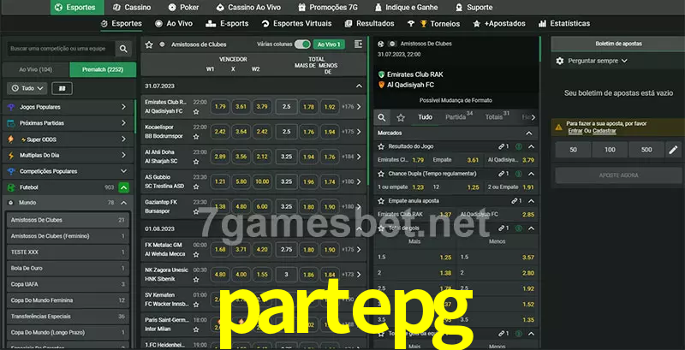Collapse the Futebol green chevron
Screen dimensions: 685x350
(x=123, y=187)
